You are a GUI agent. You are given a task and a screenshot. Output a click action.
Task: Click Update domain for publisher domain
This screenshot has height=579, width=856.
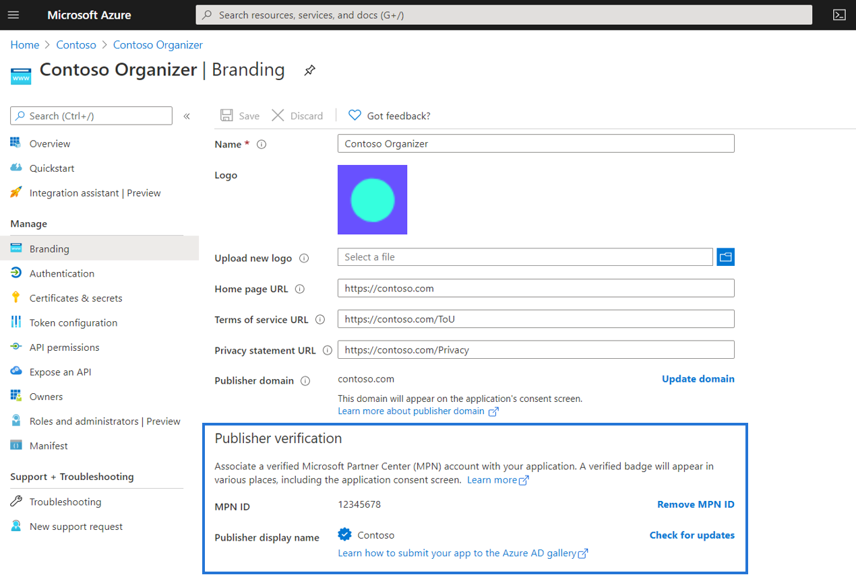698,378
